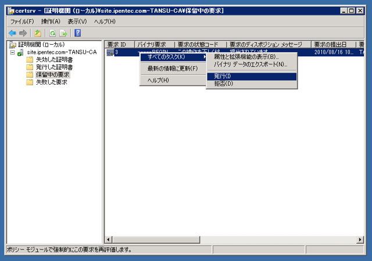Open the ヘルプ(H) menu in menu bar
372x261 pixels.
tap(105, 21)
